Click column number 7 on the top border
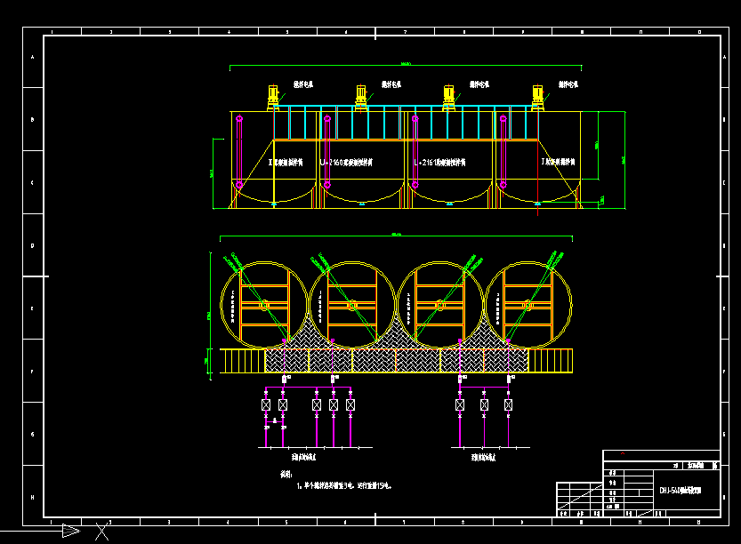 tap(405, 32)
